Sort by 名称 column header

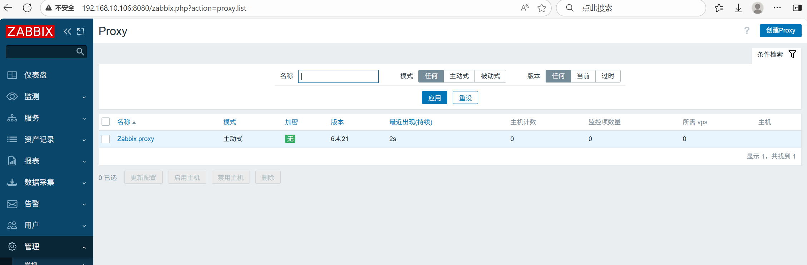coord(127,122)
